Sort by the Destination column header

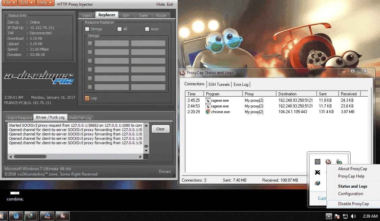pos(296,94)
